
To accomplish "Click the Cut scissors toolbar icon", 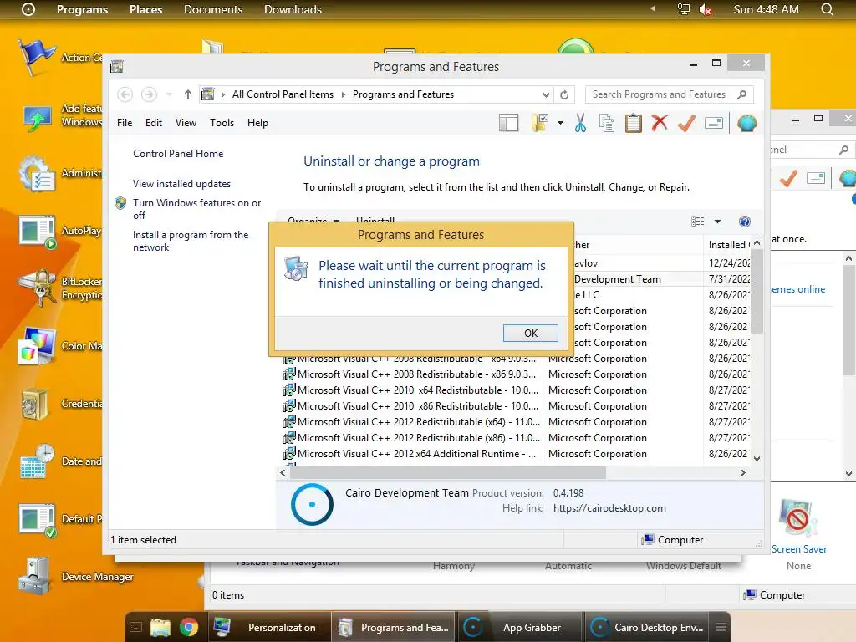I will pyautogui.click(x=580, y=123).
